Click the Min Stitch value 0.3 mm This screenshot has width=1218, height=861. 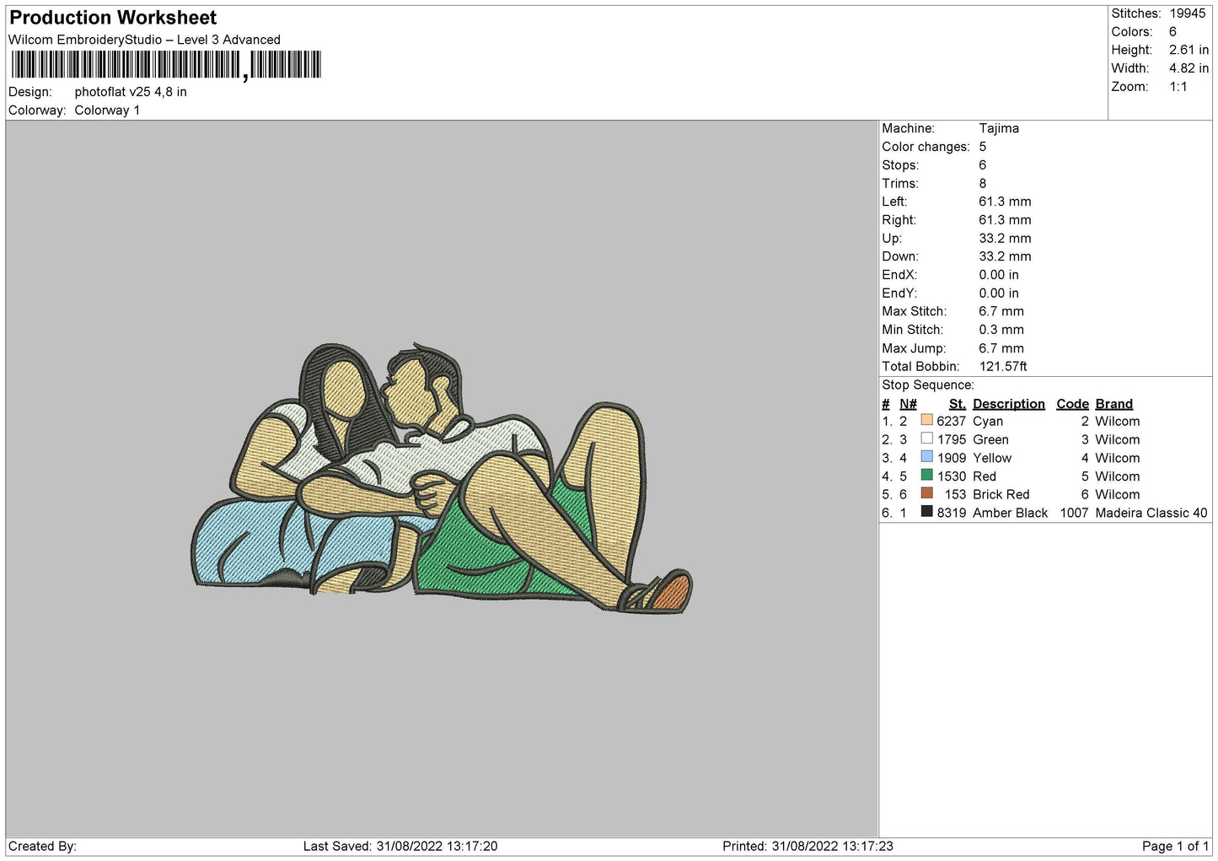pyautogui.click(x=1001, y=330)
